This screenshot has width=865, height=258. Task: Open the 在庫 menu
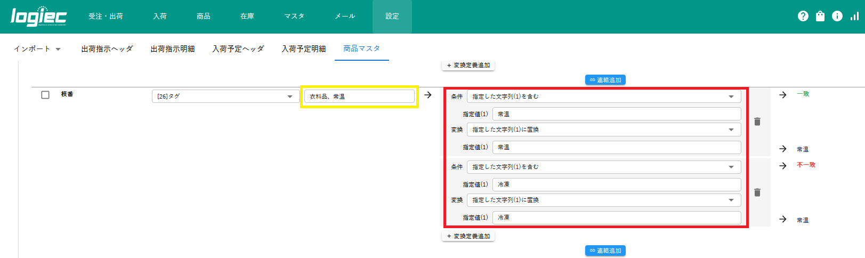tap(247, 17)
